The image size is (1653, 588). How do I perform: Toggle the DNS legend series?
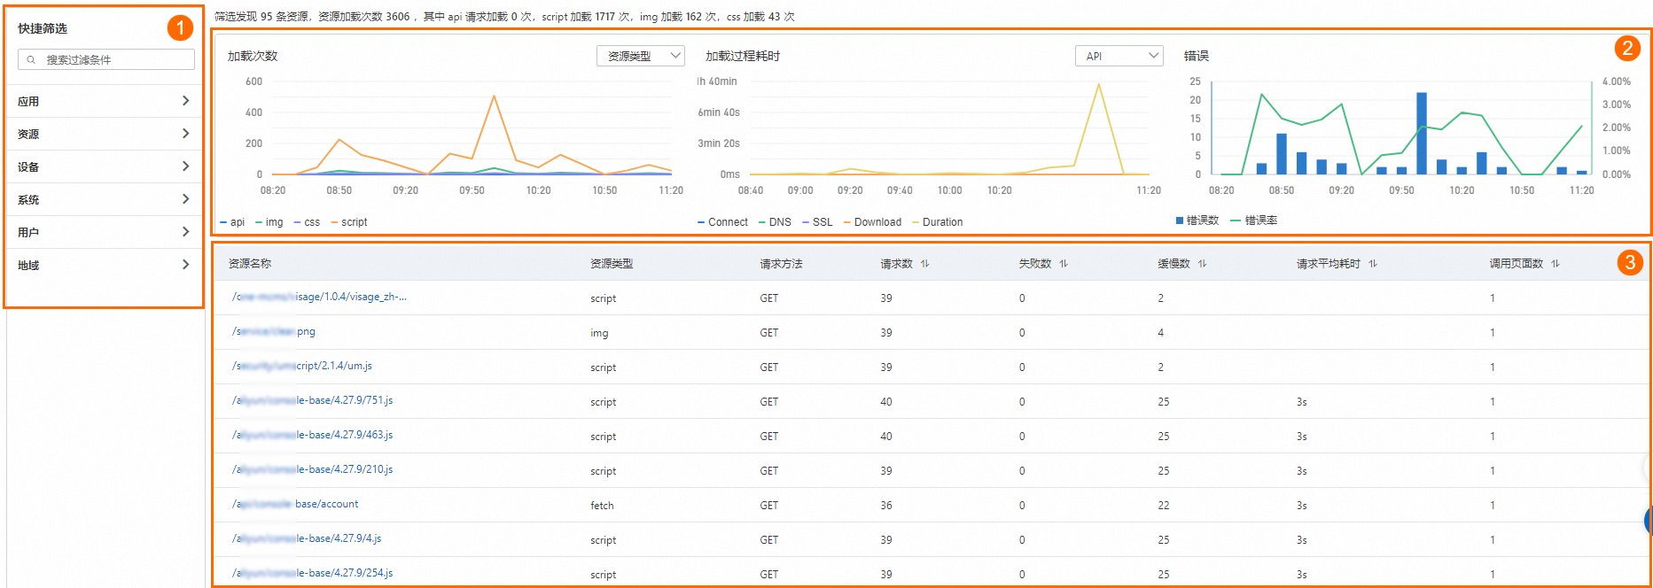[775, 222]
